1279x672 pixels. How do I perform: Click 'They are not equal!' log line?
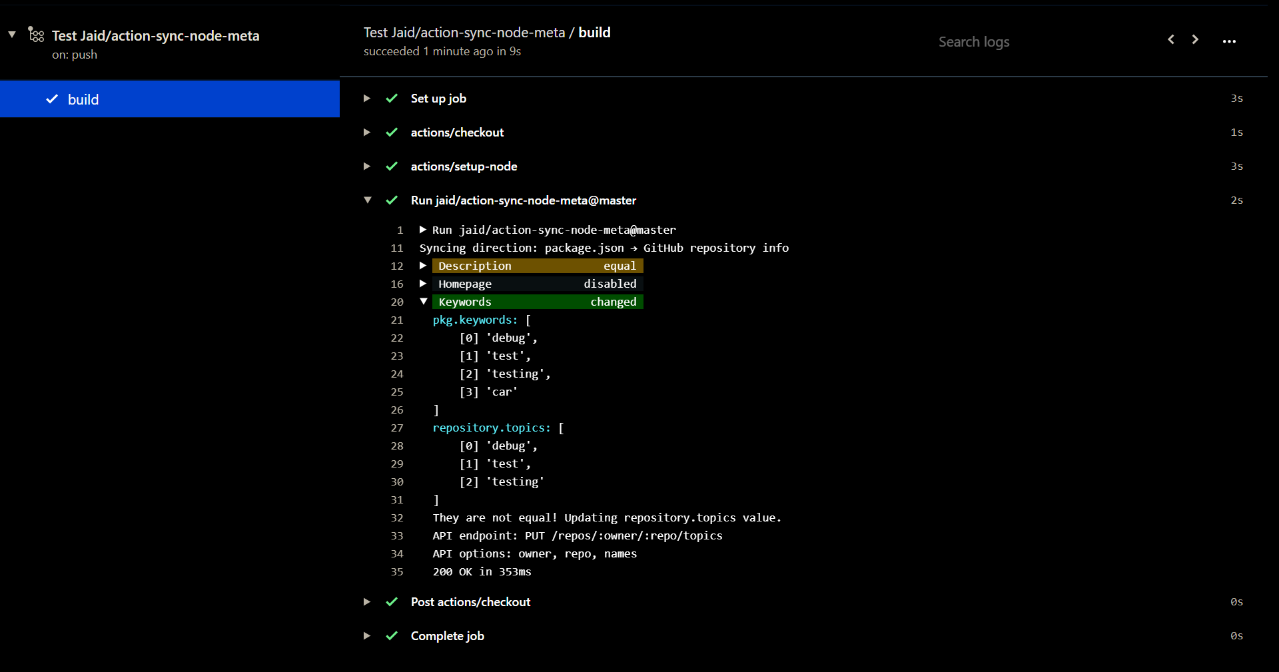point(607,518)
